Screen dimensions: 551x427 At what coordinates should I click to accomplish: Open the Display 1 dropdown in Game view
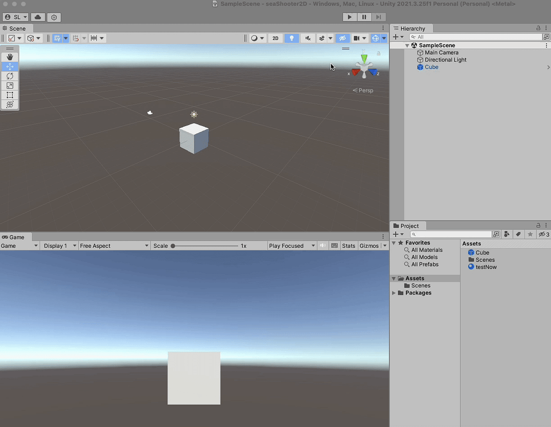tap(59, 245)
